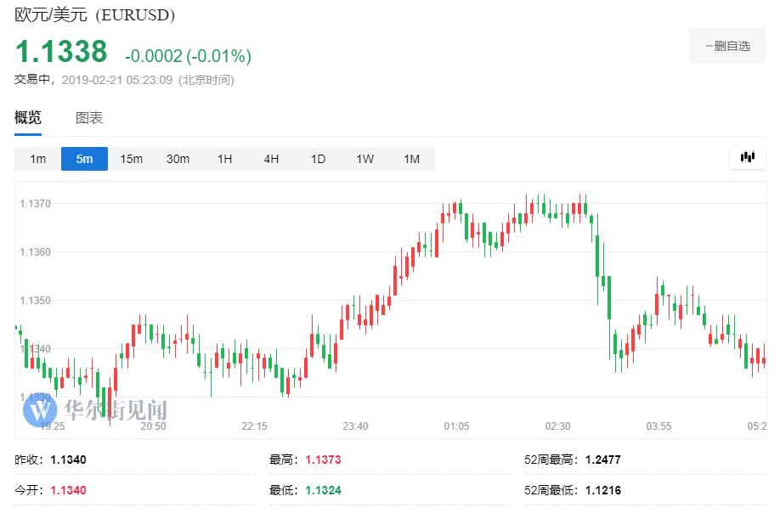Change timeframe to 4H
Image resolution: width=780 pixels, height=519 pixels.
point(271,159)
